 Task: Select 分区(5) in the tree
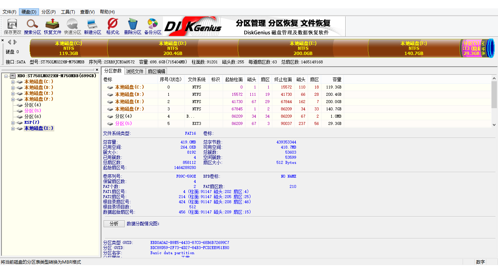(33, 111)
